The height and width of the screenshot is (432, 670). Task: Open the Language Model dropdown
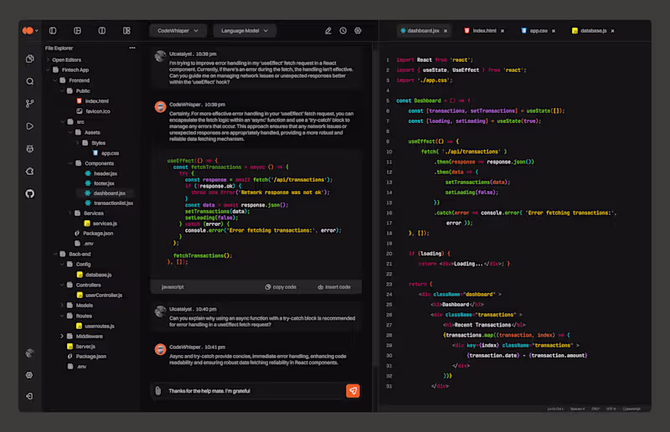click(245, 31)
